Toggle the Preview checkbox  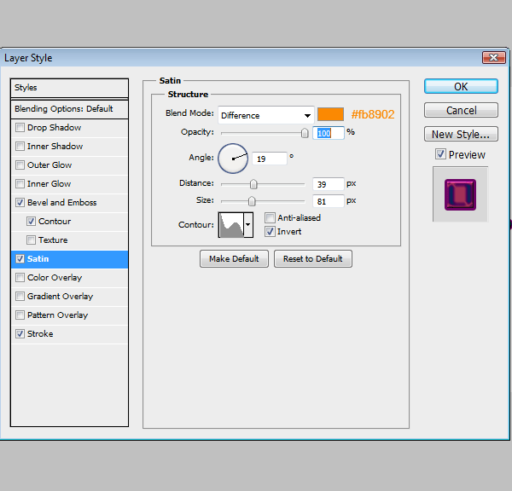coord(440,154)
